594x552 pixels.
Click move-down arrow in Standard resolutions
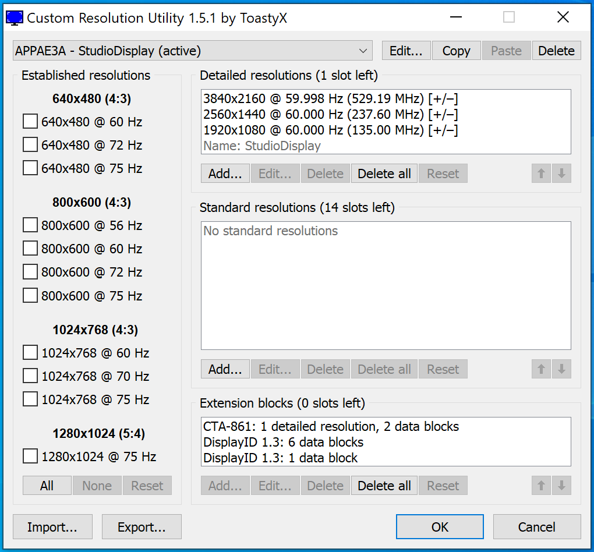click(x=561, y=369)
